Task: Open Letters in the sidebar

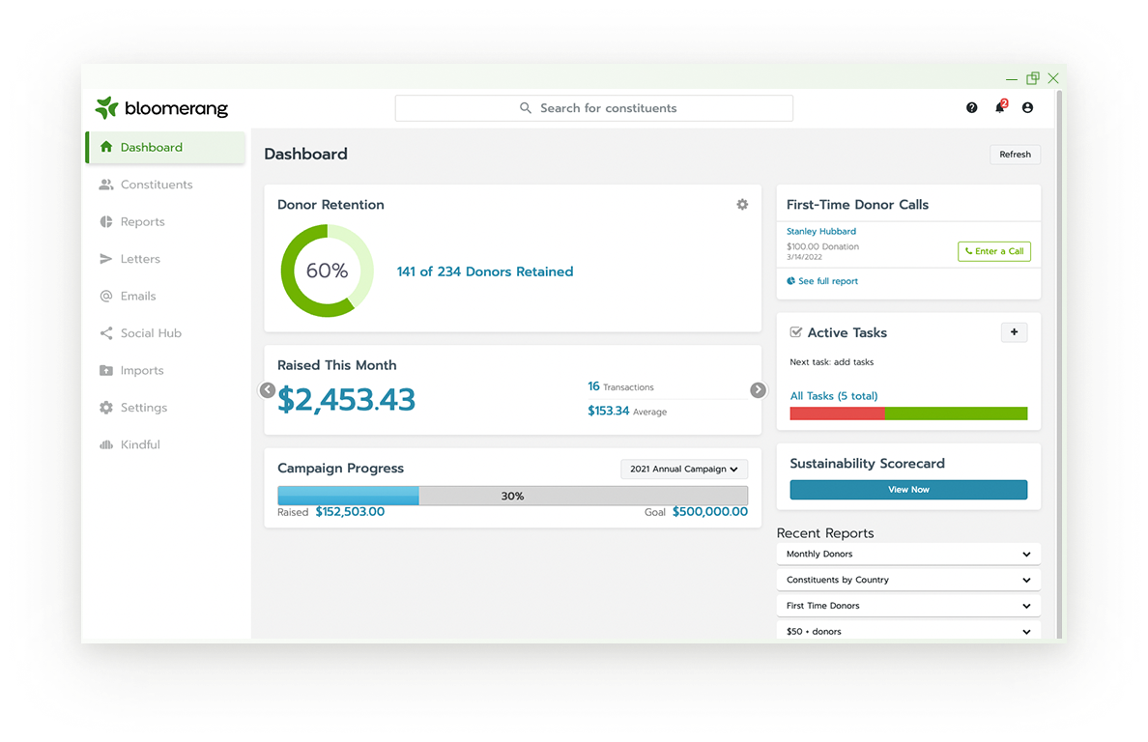Action: [140, 259]
